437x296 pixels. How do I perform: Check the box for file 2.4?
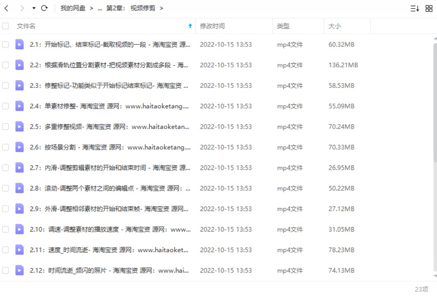[x=6, y=106]
